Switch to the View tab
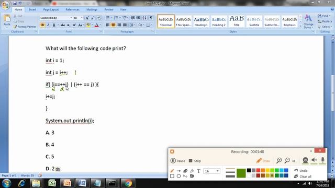This screenshot has width=335, height=188. [123, 9]
